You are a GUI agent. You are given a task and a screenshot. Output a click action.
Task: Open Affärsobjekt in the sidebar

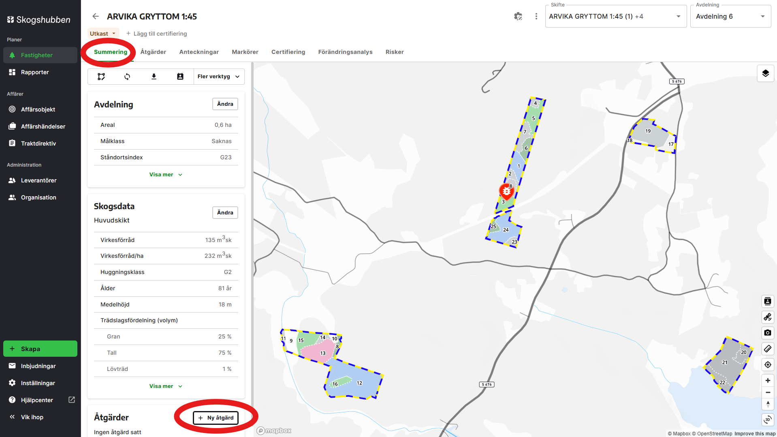pos(40,109)
